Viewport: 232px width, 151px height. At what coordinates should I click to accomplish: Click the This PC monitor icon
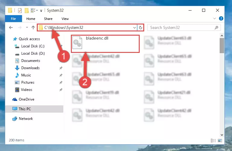pos(15,109)
